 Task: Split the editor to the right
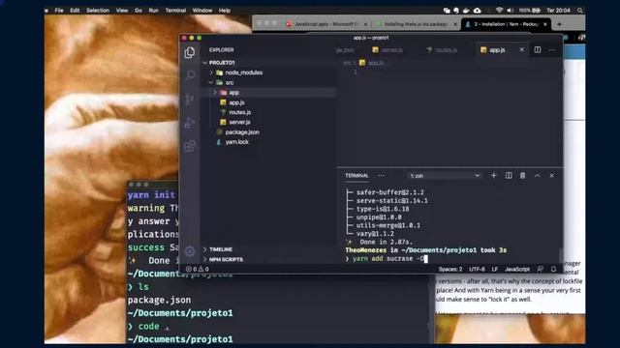click(x=538, y=49)
